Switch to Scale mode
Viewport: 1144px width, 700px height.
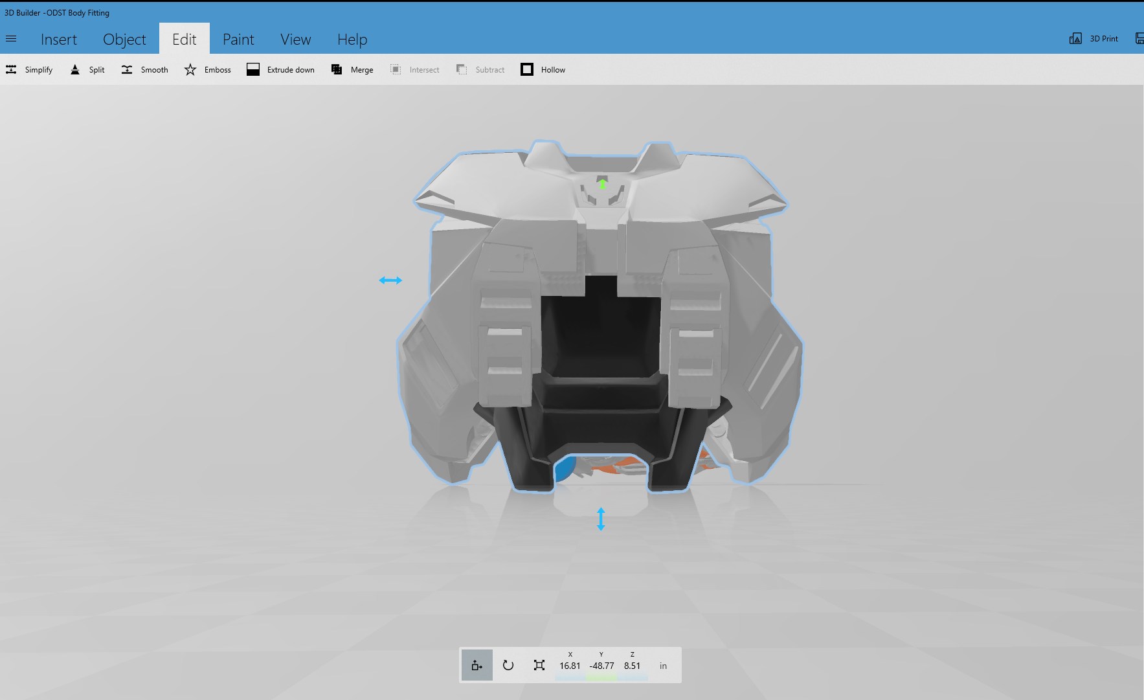coord(539,665)
